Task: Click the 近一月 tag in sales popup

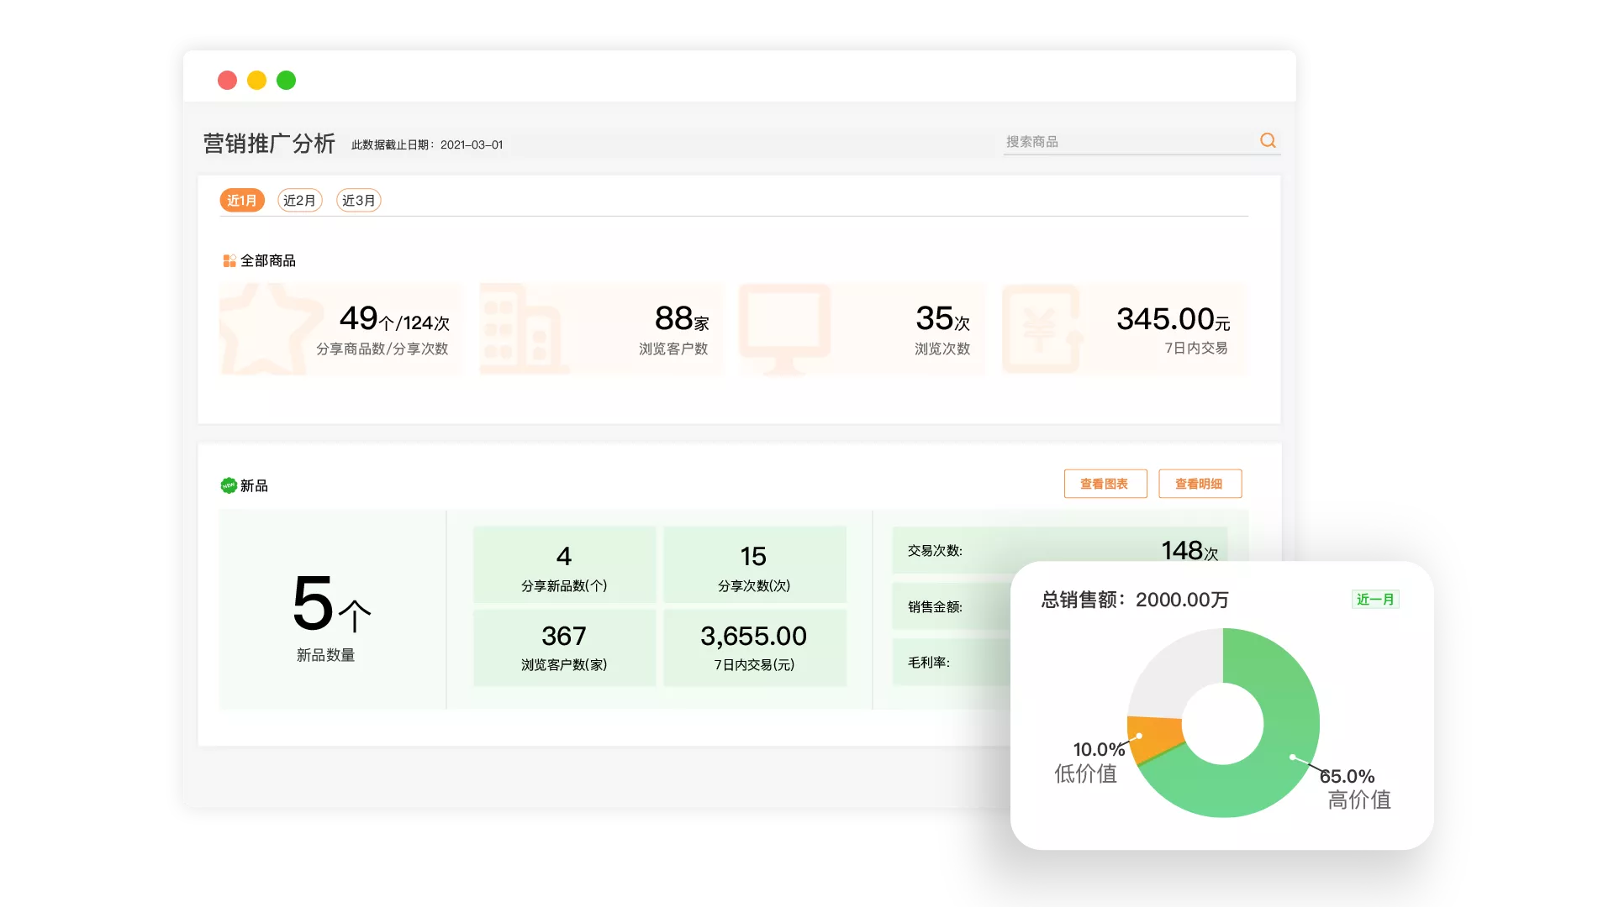Action: point(1375,599)
